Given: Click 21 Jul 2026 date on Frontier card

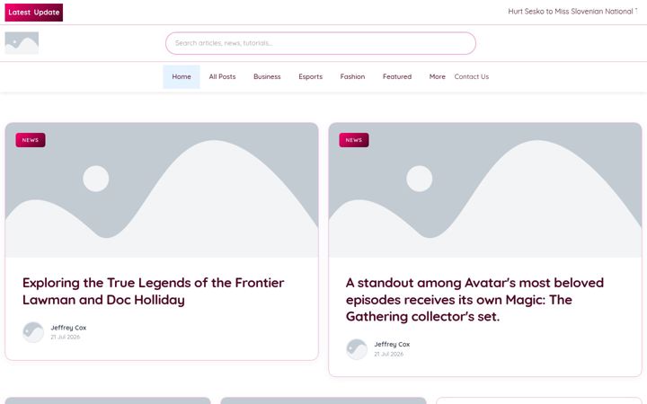Looking at the screenshot, I should tap(66, 338).
